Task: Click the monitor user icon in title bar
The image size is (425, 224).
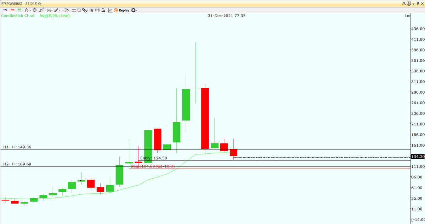Action: pos(408,3)
